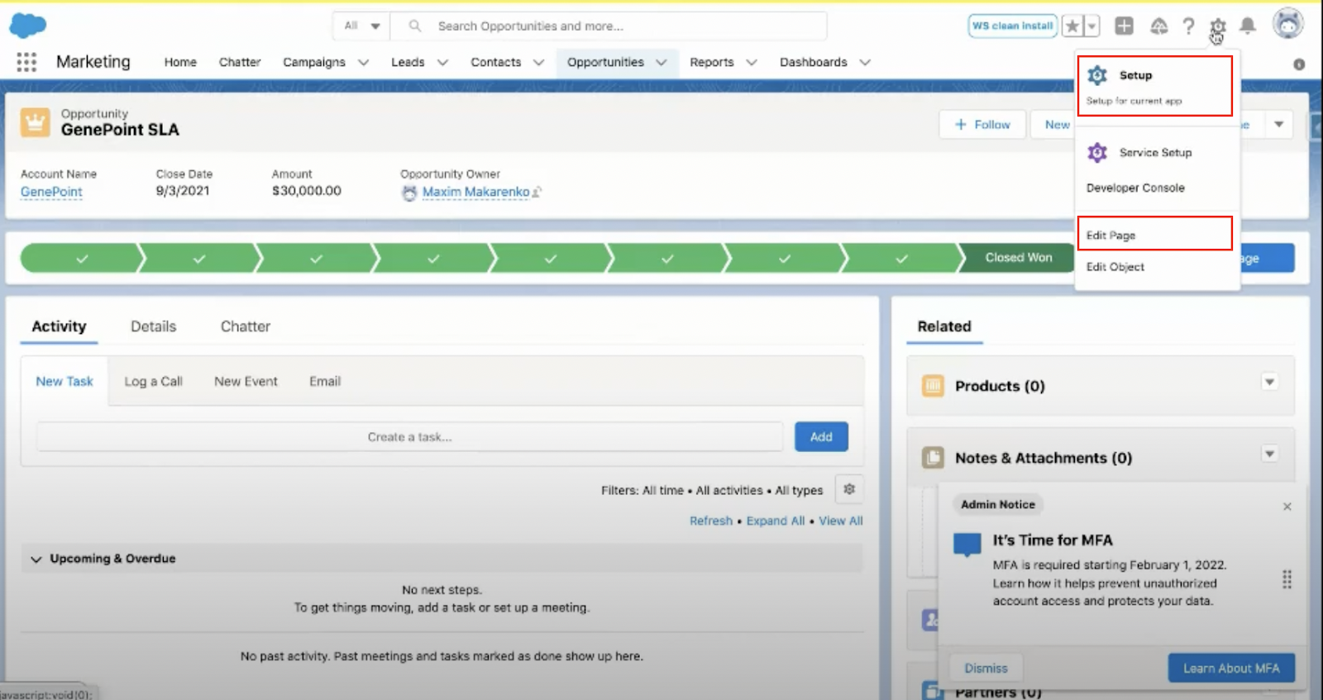Open Products related list actions dropdown

(1269, 382)
